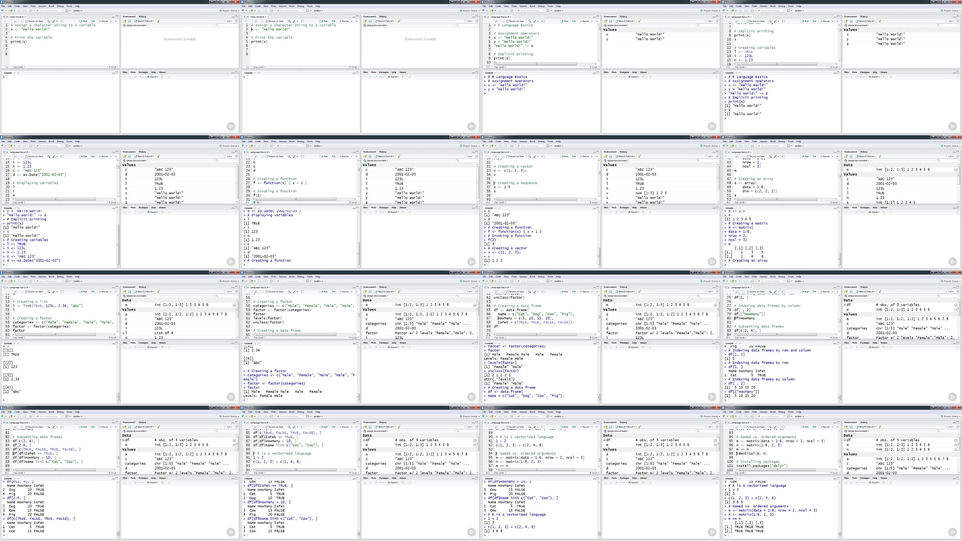This screenshot has width=962, height=541.
Task: Click editor save disk icon, '# Displaying variables' editor window
Action: [22, 156]
